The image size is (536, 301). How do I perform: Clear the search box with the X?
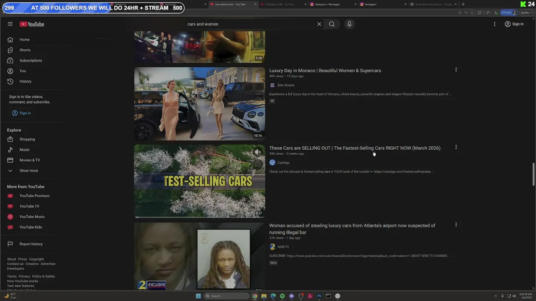(319, 24)
